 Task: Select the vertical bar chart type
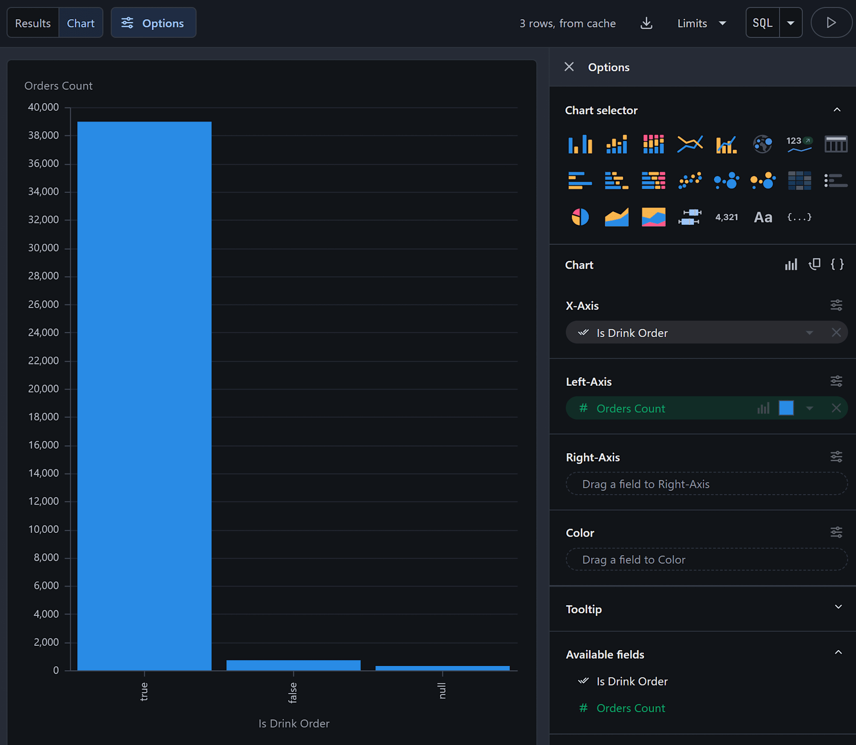coord(580,144)
